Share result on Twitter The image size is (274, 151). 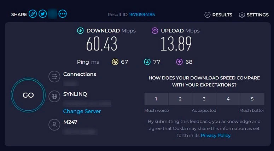[42, 14]
